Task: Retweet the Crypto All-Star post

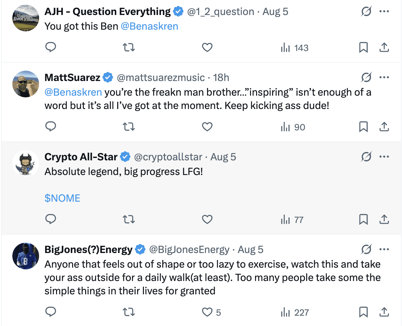Action: pyautogui.click(x=129, y=220)
